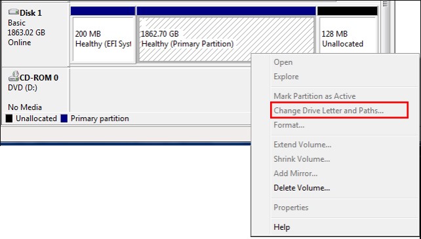This screenshot has width=421, height=239.
Task: Click the Basic disk type text
Action: coord(16,23)
